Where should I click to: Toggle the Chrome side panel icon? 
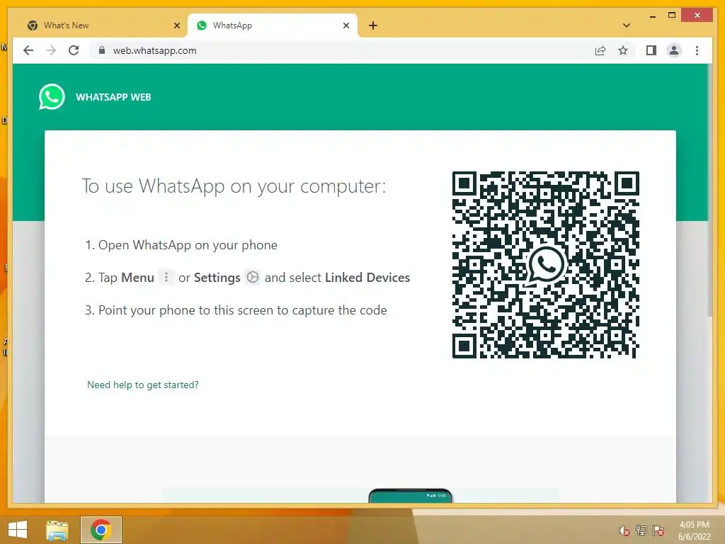651,50
